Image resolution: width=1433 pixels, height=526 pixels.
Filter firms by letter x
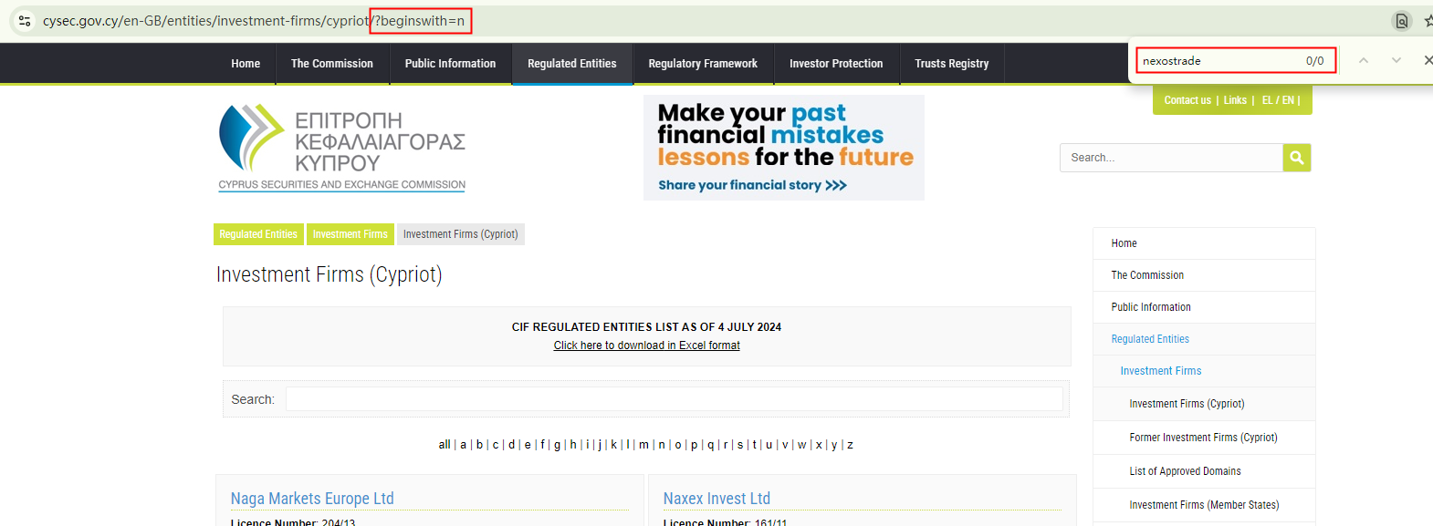pyautogui.click(x=819, y=445)
